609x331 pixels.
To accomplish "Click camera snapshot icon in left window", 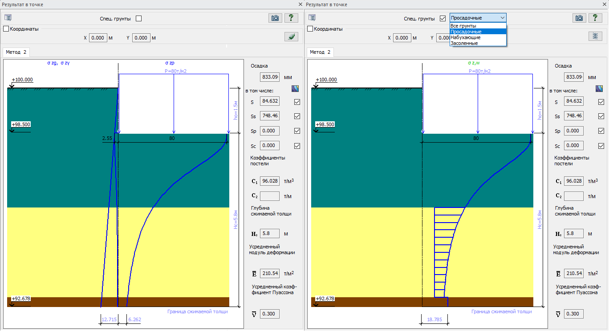I will pos(276,18).
